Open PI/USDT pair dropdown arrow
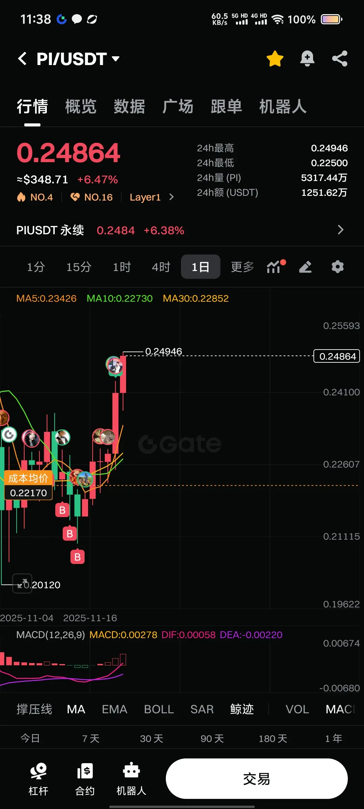Viewport: 364px width, 809px height. [x=116, y=59]
